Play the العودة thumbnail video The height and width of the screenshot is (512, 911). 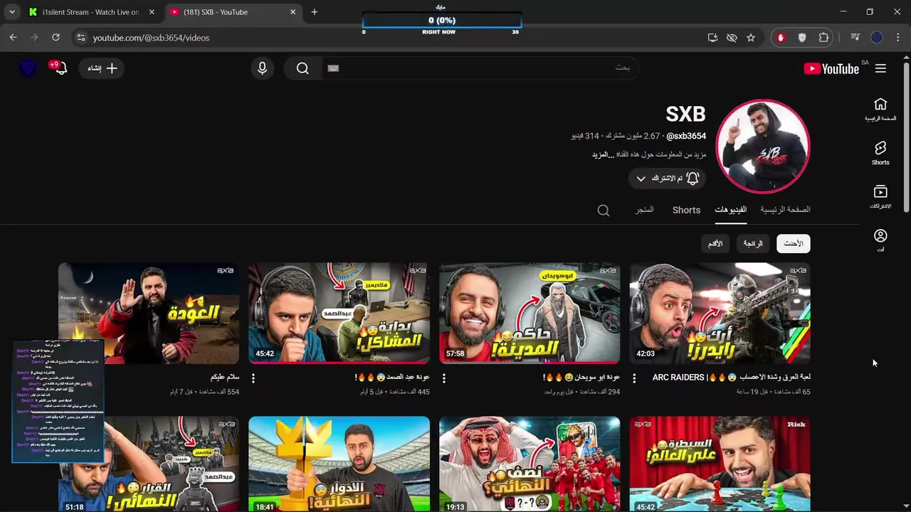149,313
